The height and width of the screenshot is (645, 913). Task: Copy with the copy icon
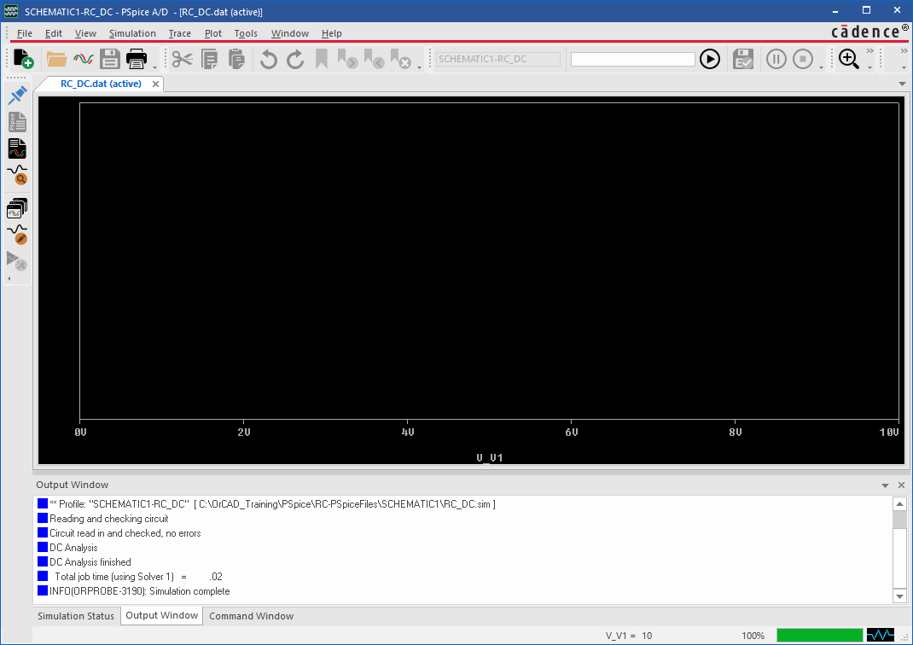(209, 59)
